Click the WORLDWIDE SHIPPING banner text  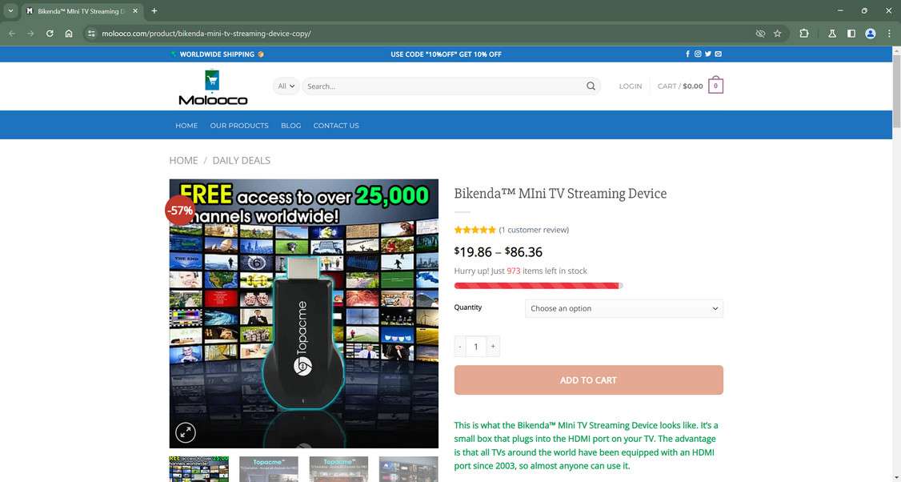(217, 54)
